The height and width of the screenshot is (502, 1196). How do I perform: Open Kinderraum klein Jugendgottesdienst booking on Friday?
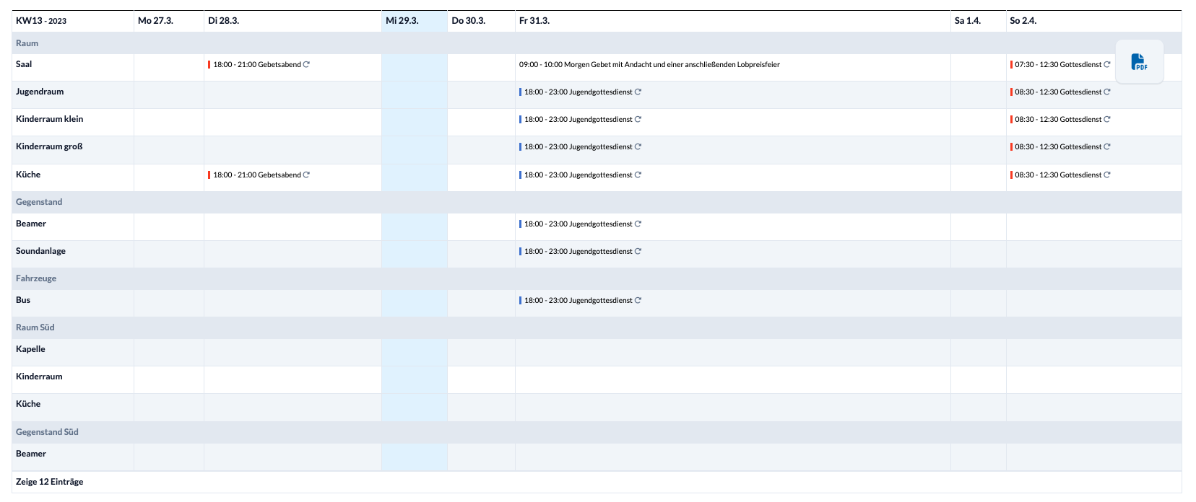(x=578, y=119)
